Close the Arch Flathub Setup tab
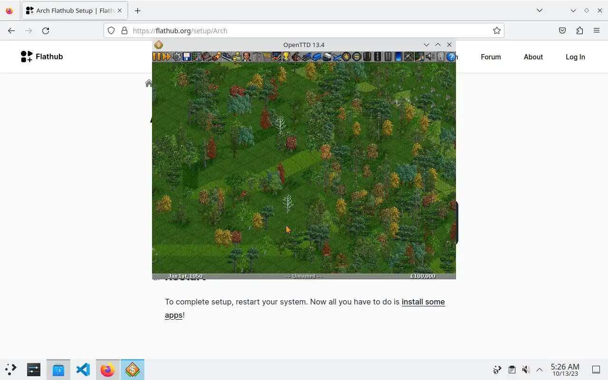This screenshot has height=380, width=608. (x=119, y=10)
